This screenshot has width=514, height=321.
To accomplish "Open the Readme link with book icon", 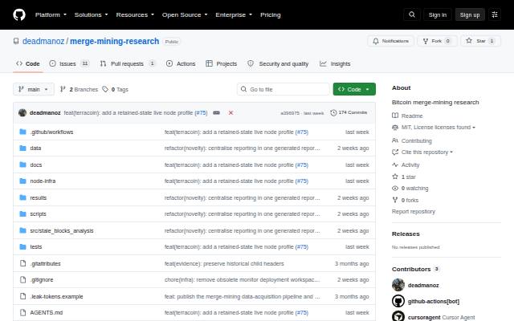I will pos(407,116).
